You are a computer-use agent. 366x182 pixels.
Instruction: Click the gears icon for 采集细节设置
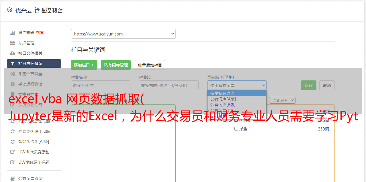[x=12, y=74]
